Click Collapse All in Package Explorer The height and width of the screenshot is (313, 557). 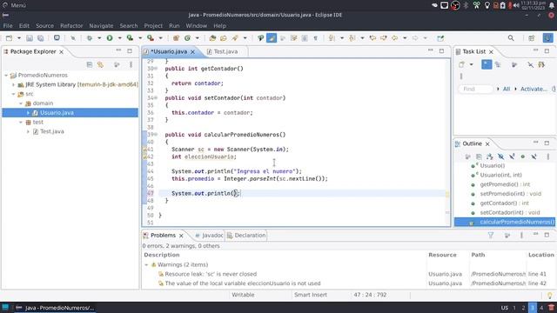point(90,64)
